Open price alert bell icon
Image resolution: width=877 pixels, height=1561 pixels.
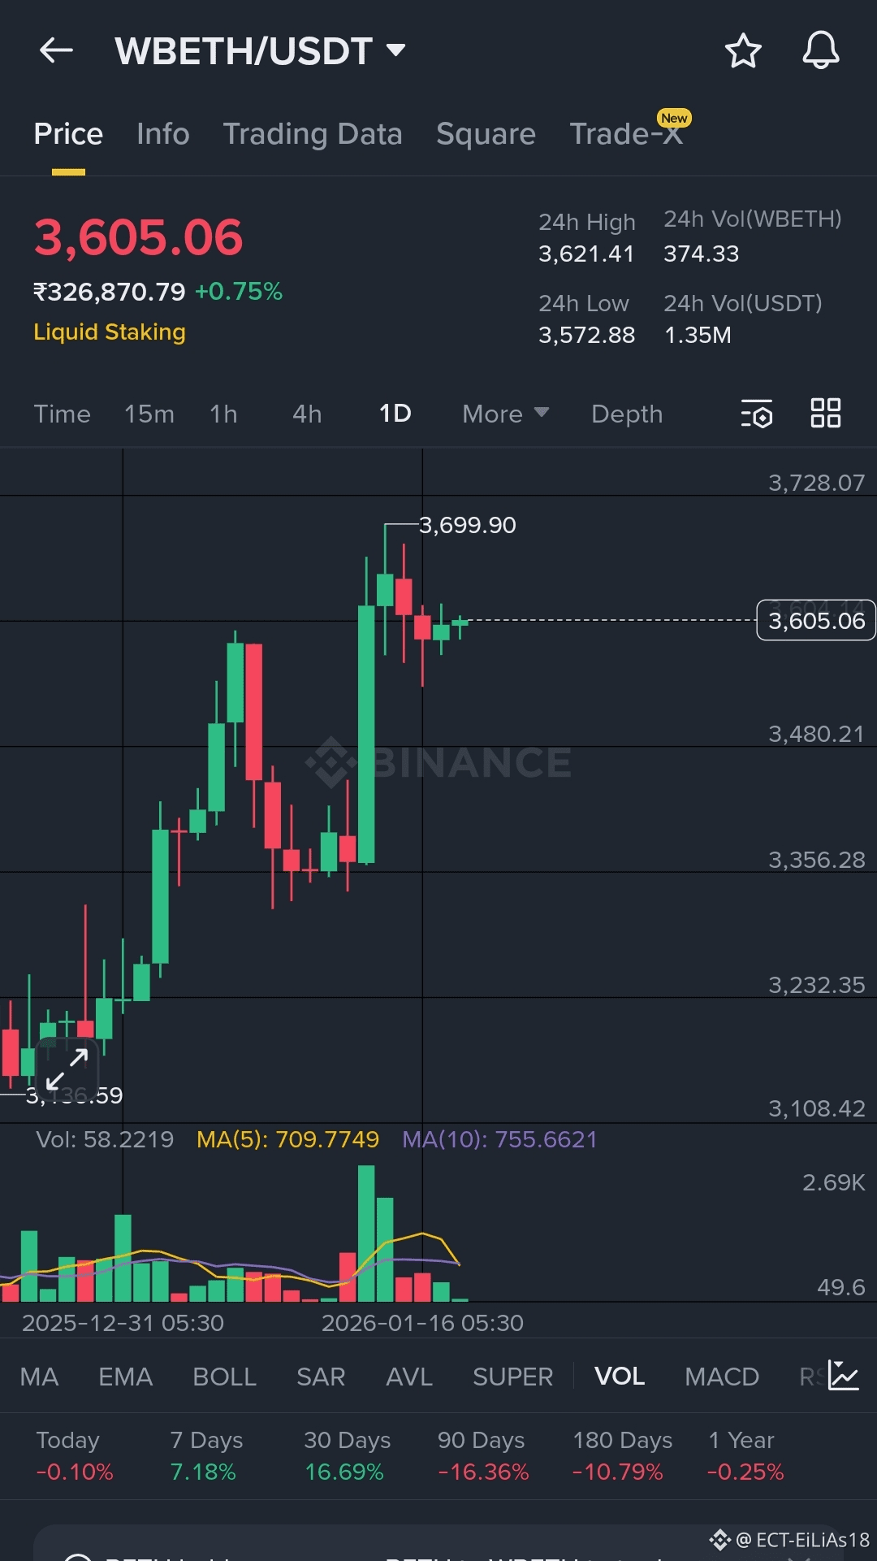[821, 50]
